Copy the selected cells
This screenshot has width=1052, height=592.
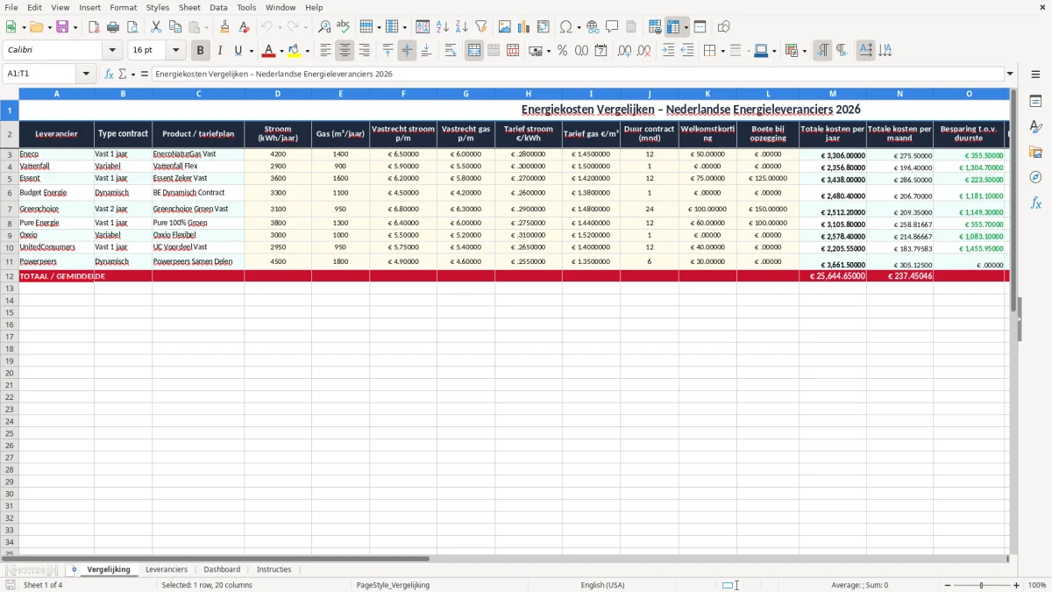(175, 27)
